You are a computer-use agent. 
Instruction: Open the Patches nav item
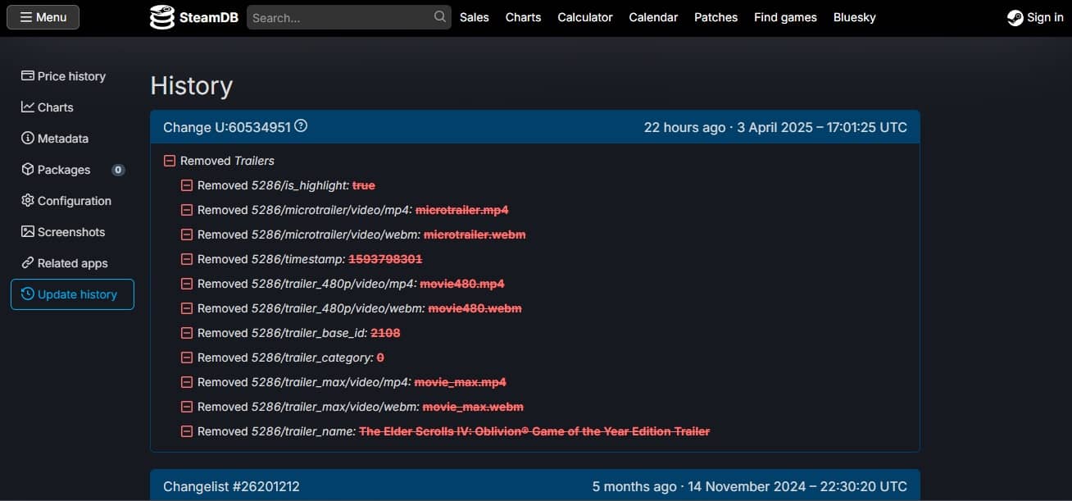click(x=715, y=17)
